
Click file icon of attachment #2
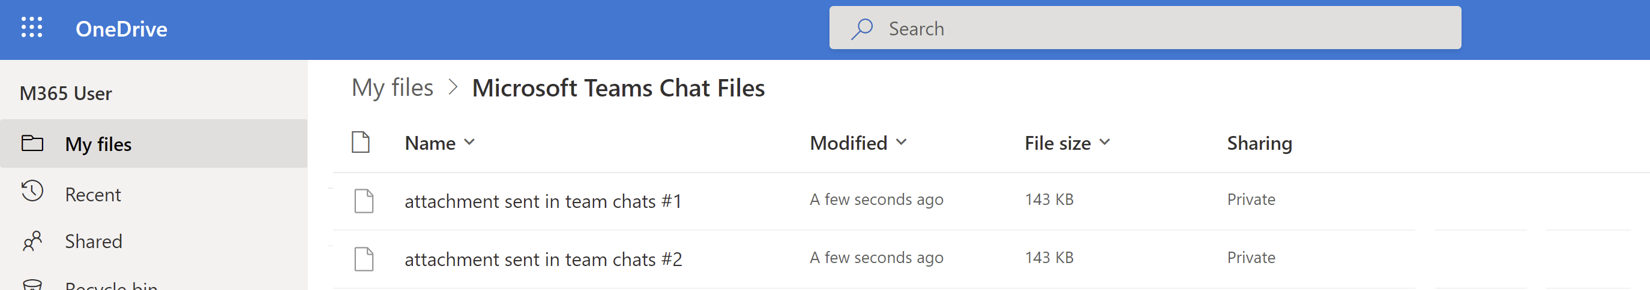tap(364, 259)
